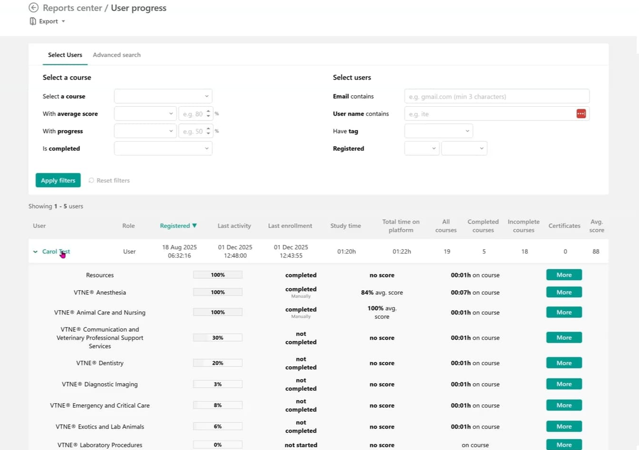The height and width of the screenshot is (450, 639).
Task: Open the Have tag dropdown
Action: pyautogui.click(x=438, y=131)
